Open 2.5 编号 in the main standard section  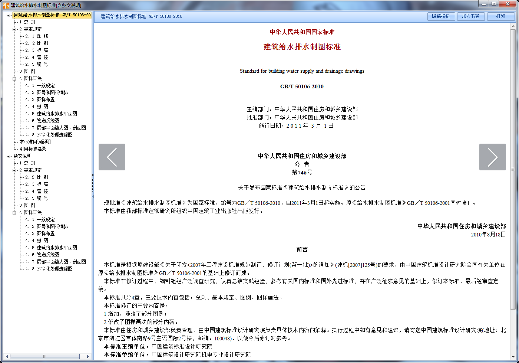37,65
